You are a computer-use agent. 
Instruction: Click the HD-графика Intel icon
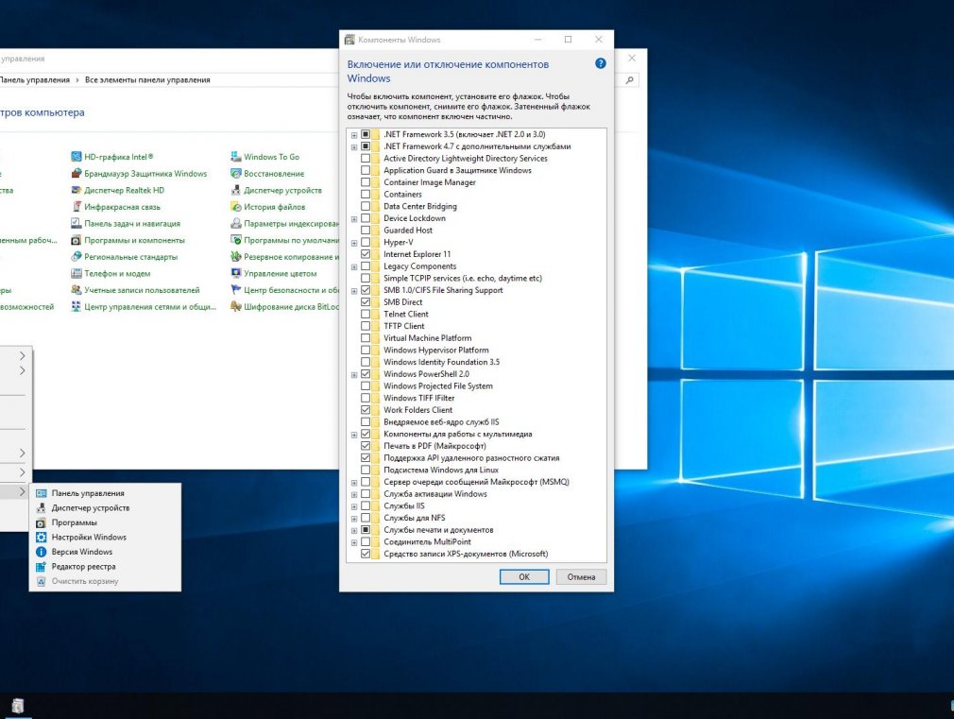77,157
